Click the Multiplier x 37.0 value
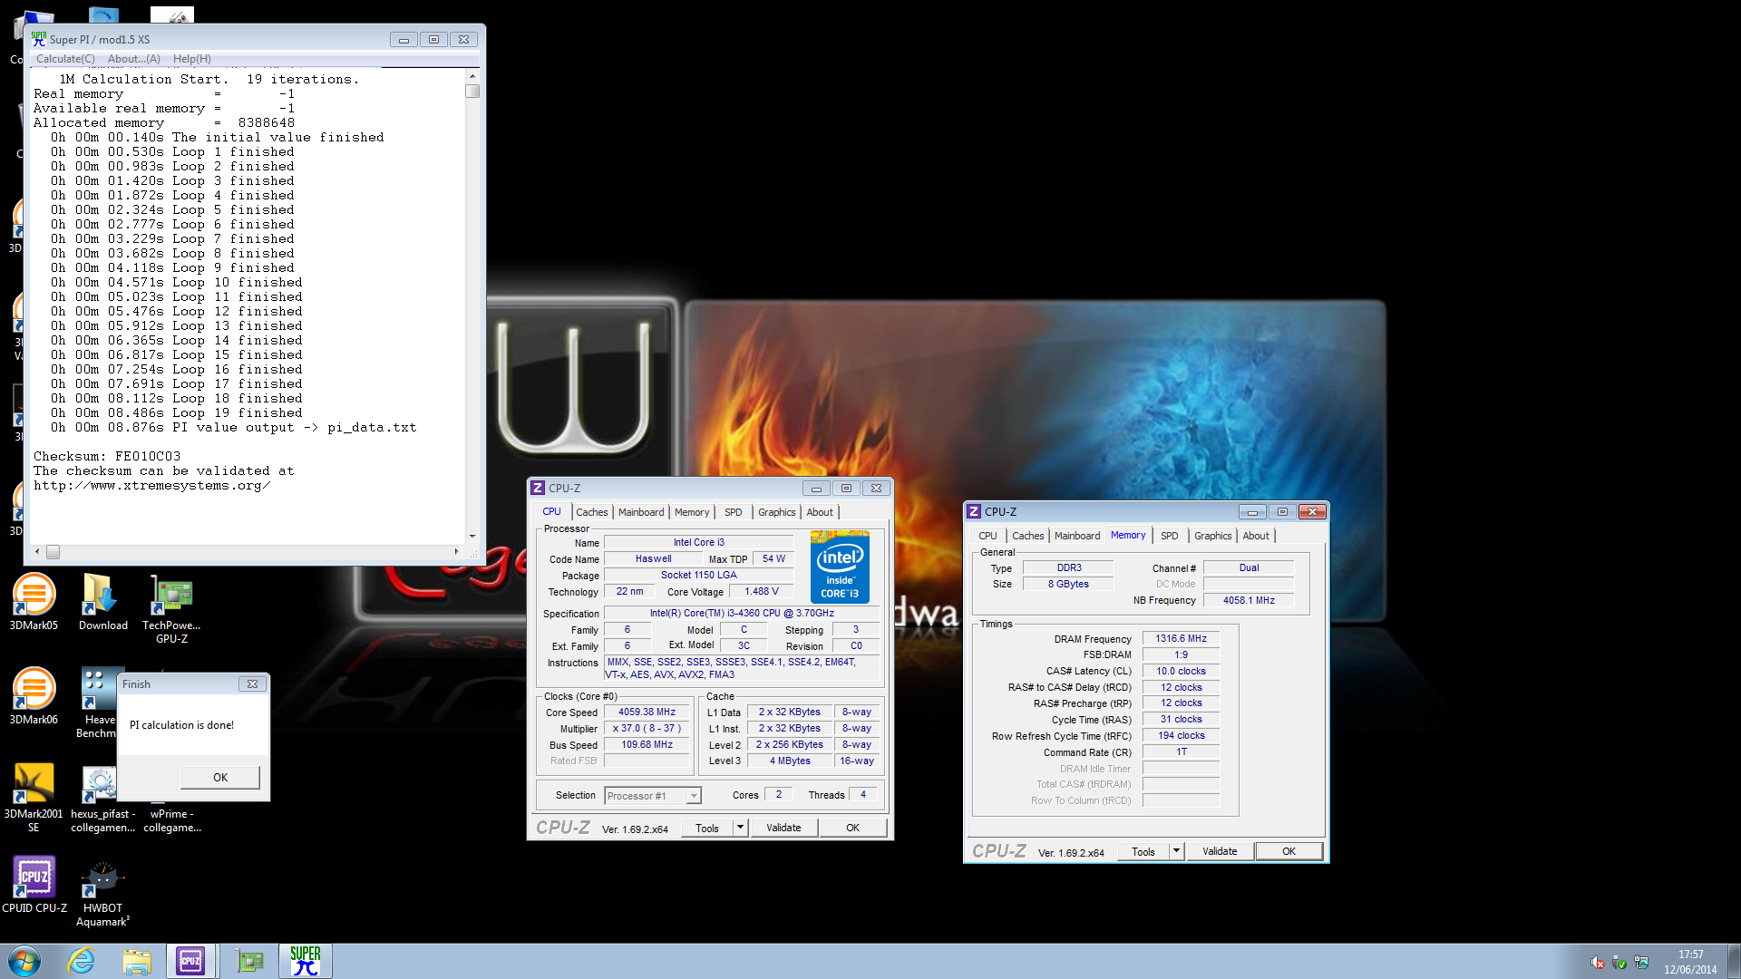 click(x=647, y=729)
